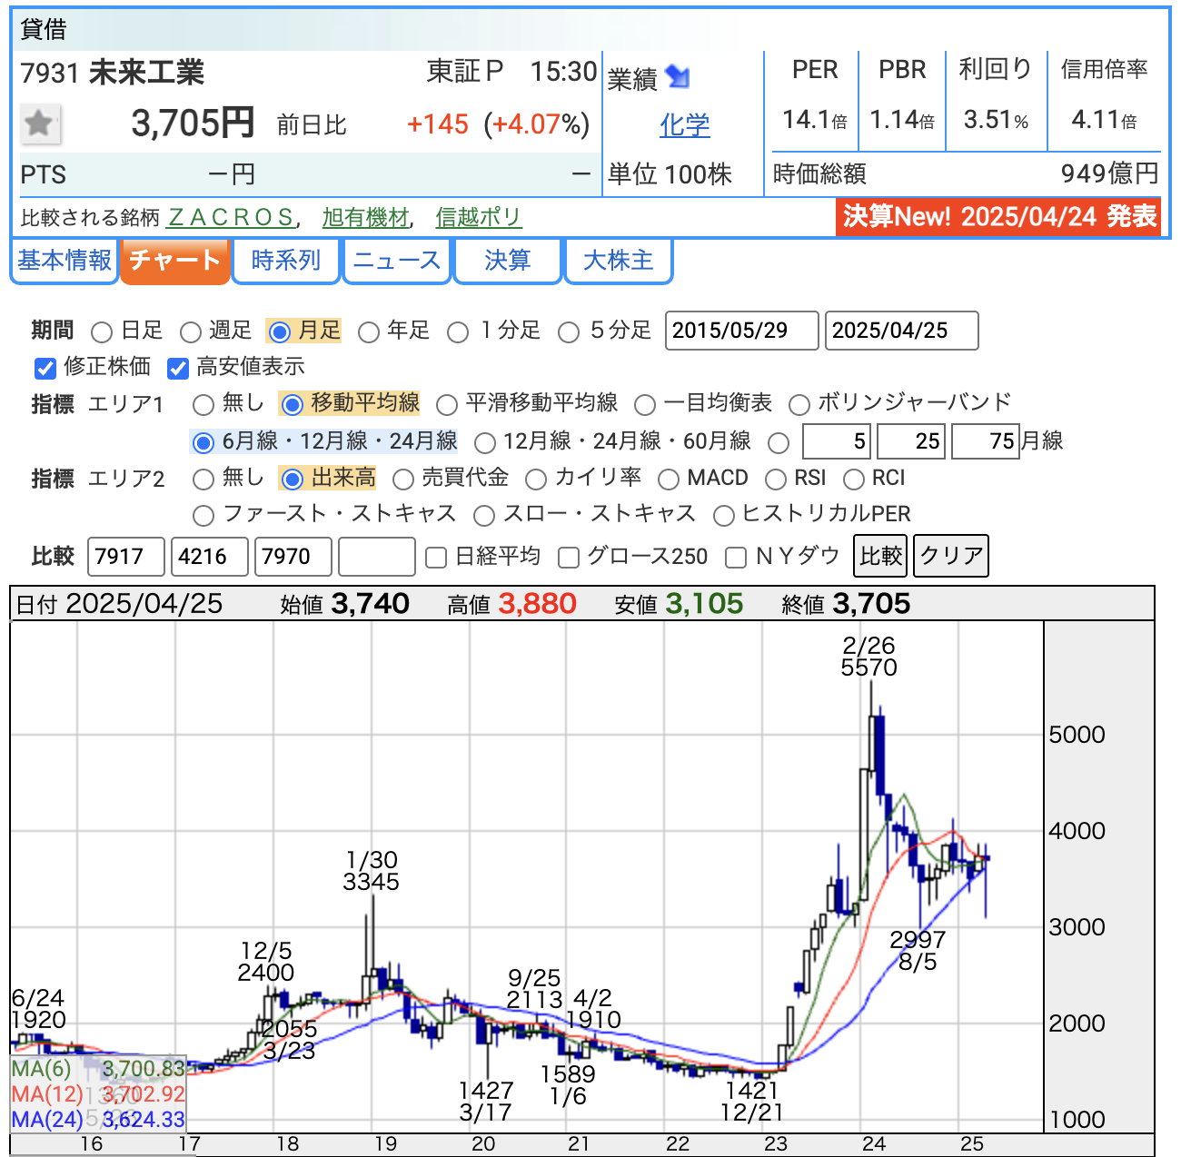Select the スロー・ストキャス radio button
Screen dimensions: 1181x1157
(484, 516)
